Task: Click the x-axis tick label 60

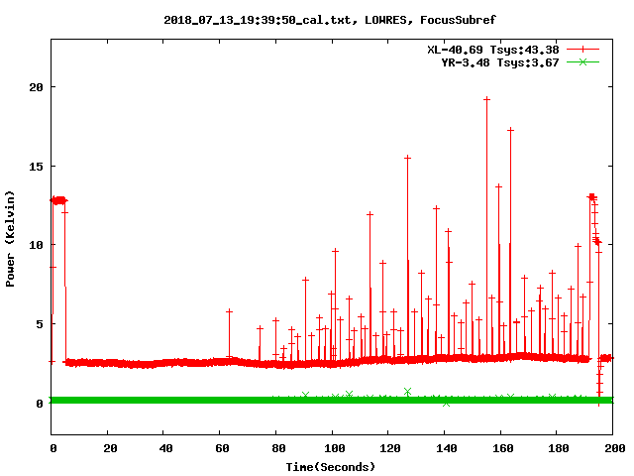Action: point(222,448)
